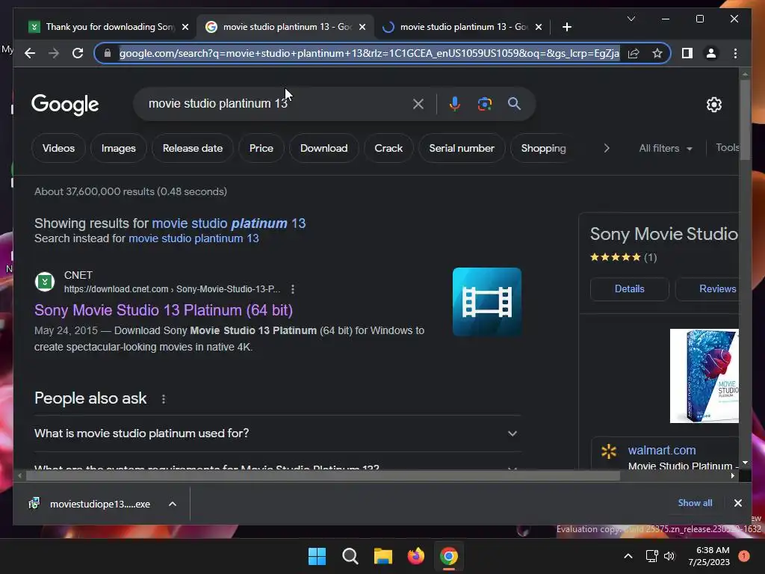The width and height of the screenshot is (765, 574).
Task: Filter results by Images
Action: point(119,148)
